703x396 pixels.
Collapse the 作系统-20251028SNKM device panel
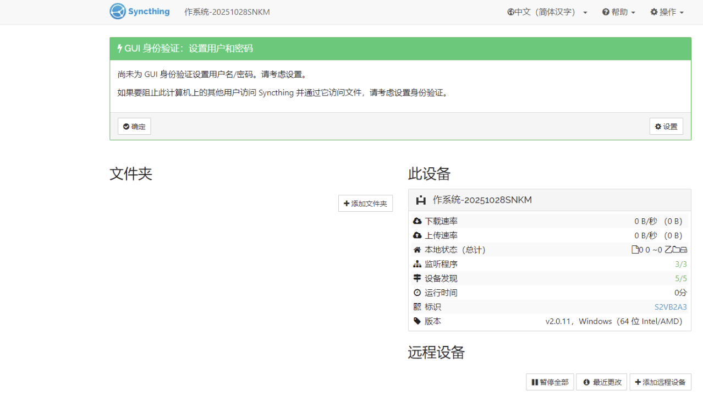coord(495,200)
